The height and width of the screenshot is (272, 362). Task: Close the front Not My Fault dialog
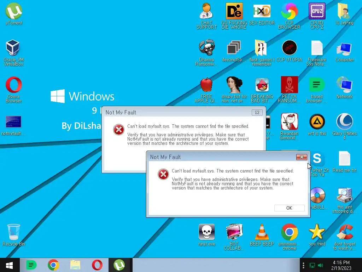click(x=302, y=157)
